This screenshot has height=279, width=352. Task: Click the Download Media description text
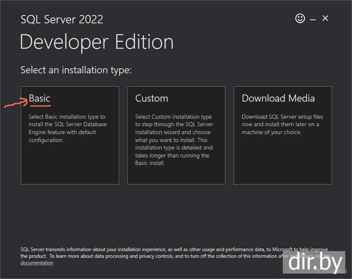tap(282, 125)
